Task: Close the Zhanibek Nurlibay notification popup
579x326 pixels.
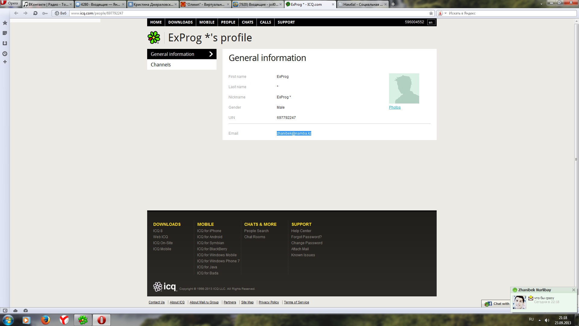Action: (x=574, y=290)
